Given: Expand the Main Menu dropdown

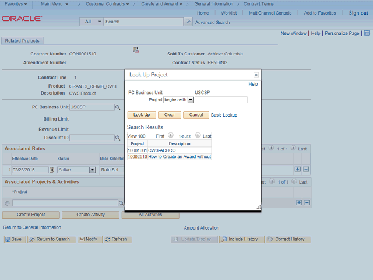Looking at the screenshot, I should click(54, 4).
